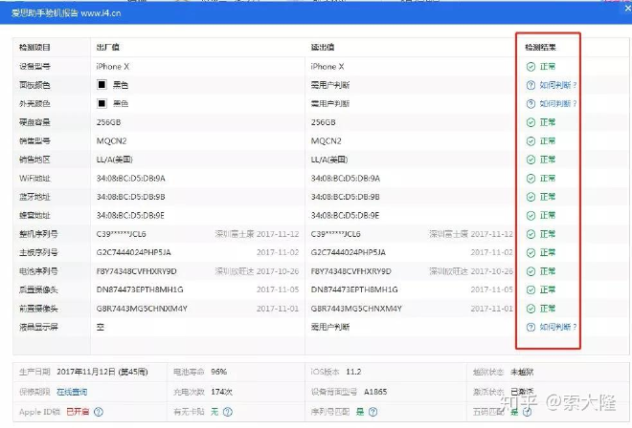Click the 已开启 Apple ID lock status

[x=78, y=412]
